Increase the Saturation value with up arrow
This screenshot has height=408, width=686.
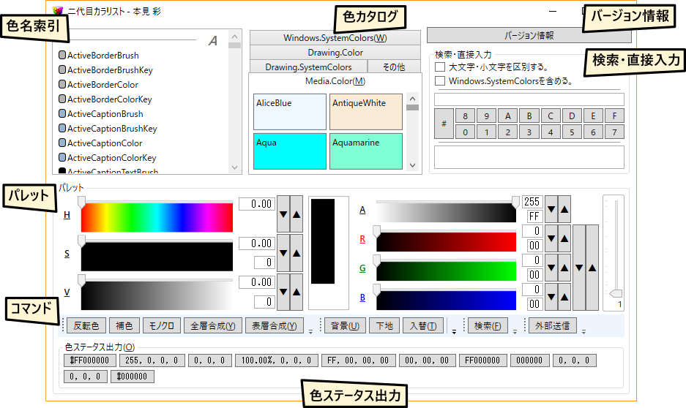pos(297,253)
